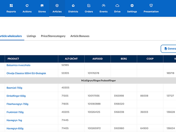Select Axfood value 100117936
This screenshot has height=132, width=176.
coord(93,96)
